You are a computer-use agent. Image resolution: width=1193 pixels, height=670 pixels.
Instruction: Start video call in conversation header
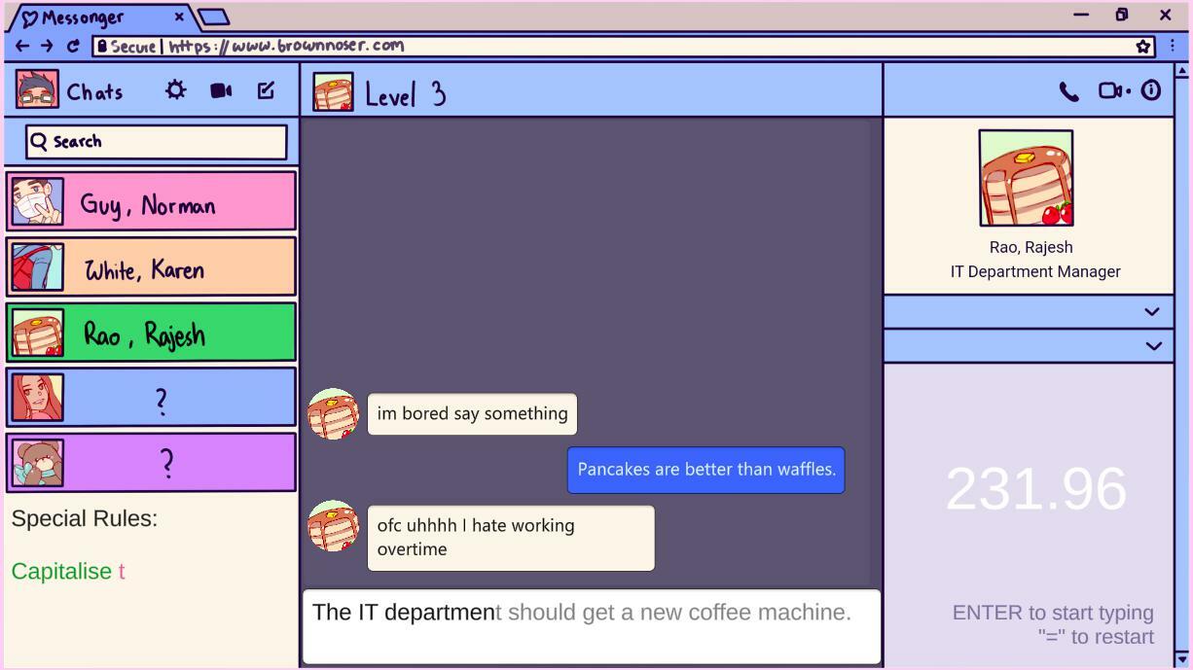pyautogui.click(x=1113, y=91)
